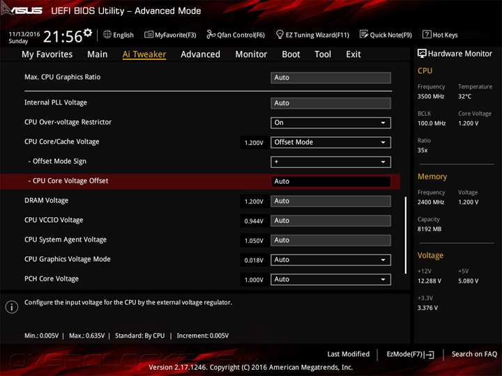Click the 0.018V Graphics Voltage reading
This screenshot has height=376, width=502.
(254, 260)
